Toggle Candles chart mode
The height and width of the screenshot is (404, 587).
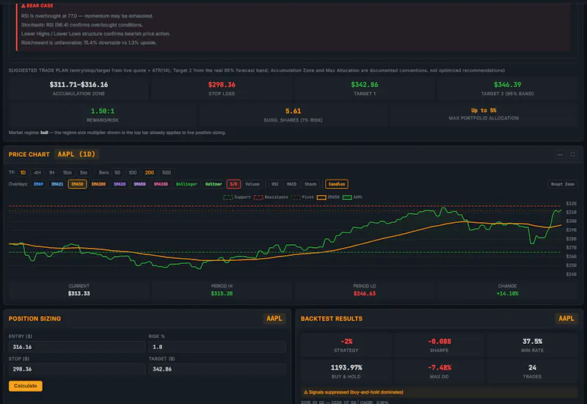337,184
